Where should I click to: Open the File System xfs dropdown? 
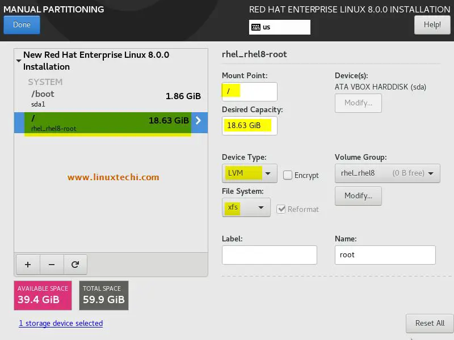coord(246,207)
